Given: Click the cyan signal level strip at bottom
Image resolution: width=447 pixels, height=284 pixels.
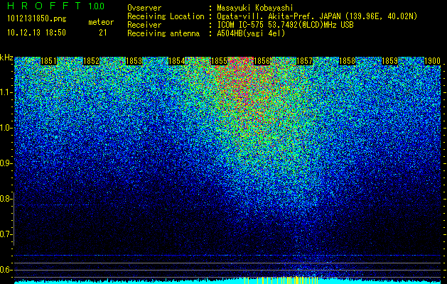Looking at the screenshot, I should point(227,281).
